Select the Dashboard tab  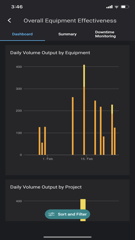pyautogui.click(x=22, y=34)
